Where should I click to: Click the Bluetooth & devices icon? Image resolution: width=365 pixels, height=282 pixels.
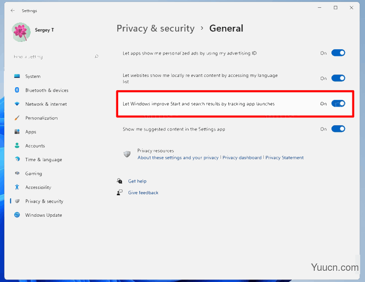(17, 90)
